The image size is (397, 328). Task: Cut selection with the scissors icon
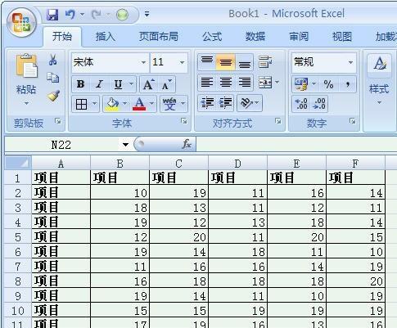pyautogui.click(x=53, y=60)
